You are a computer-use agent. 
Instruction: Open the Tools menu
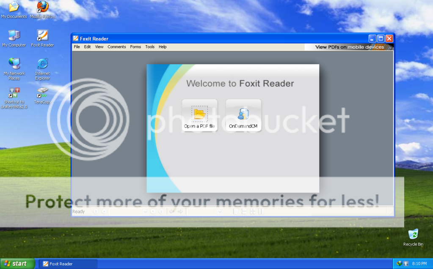pyautogui.click(x=150, y=47)
